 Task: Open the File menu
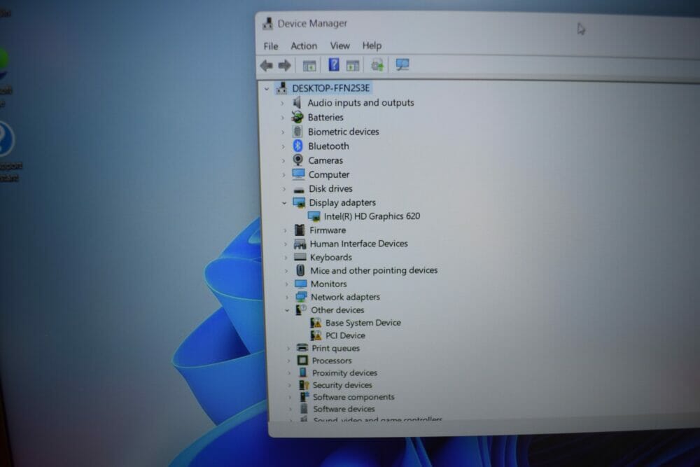(270, 46)
